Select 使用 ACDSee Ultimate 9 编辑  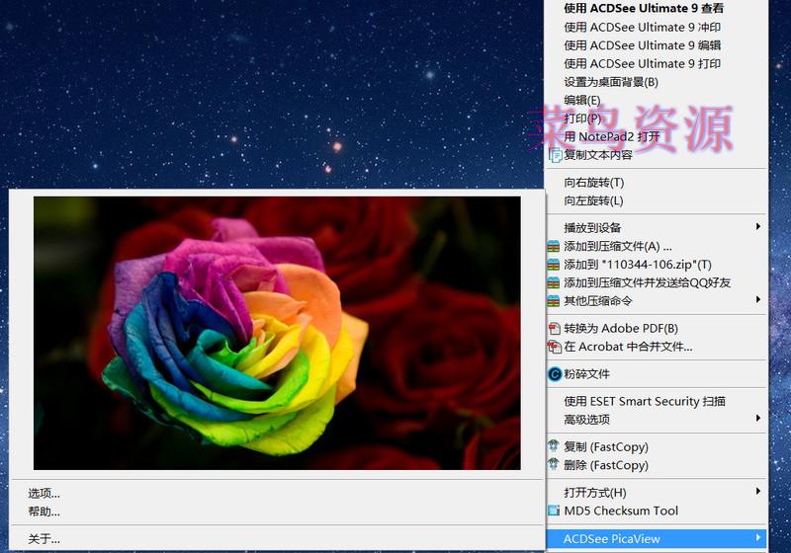tap(642, 45)
